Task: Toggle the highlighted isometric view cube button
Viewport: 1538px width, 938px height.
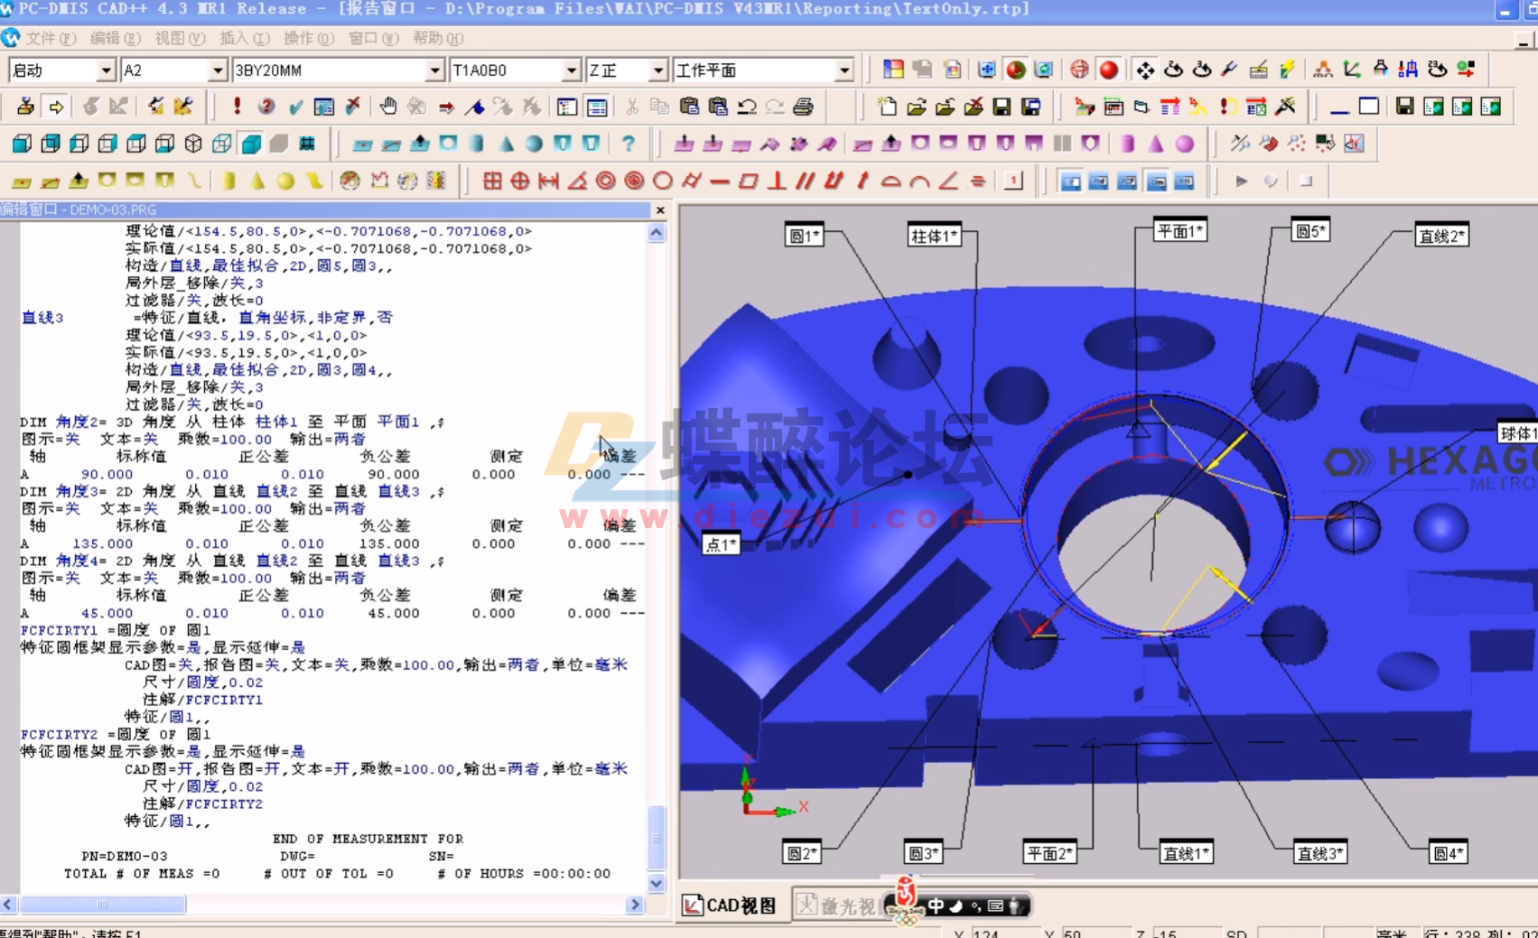Action: [x=250, y=144]
